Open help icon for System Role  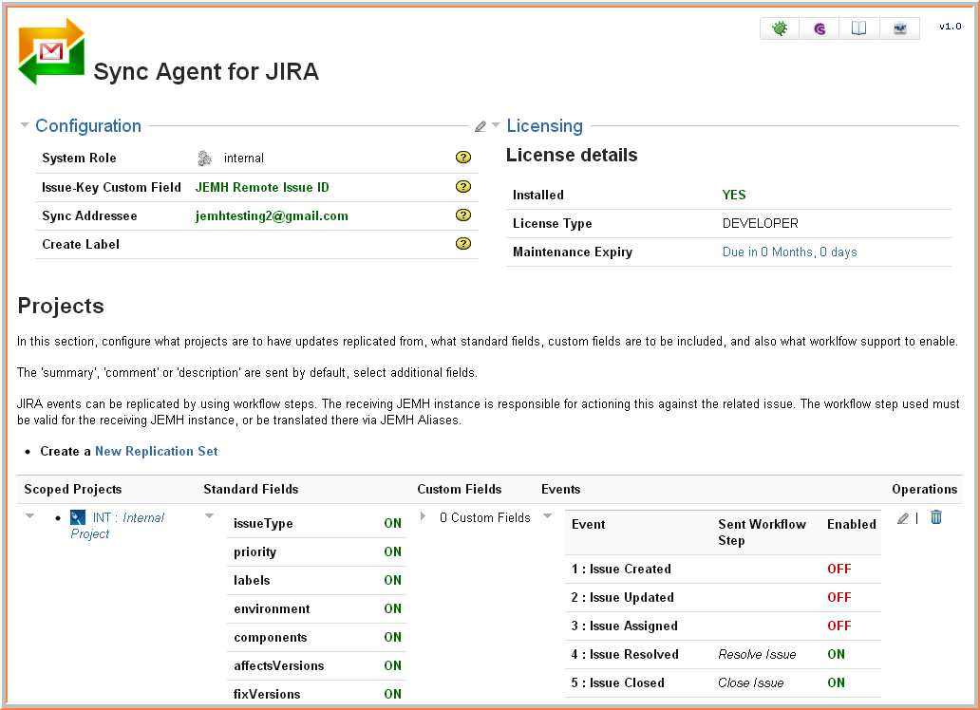coord(463,158)
